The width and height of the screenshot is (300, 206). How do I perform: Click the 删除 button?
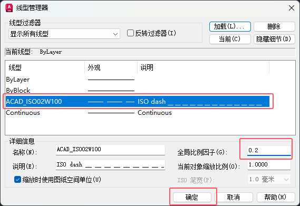[274, 26]
